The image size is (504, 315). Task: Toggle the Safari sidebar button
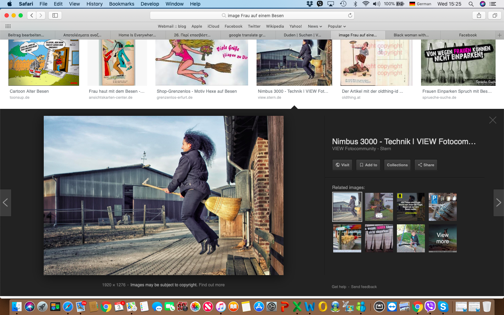(55, 15)
